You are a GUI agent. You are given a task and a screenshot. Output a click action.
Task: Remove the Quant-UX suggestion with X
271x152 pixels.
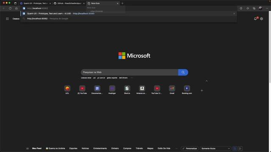coord(234,14)
